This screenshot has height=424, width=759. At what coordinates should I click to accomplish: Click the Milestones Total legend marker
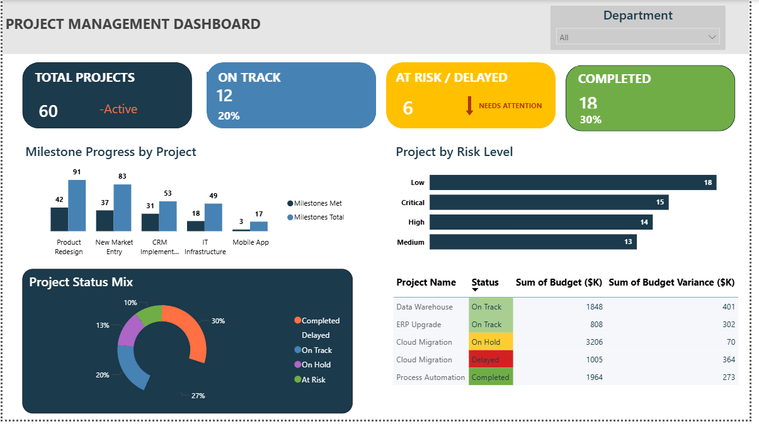[290, 218]
